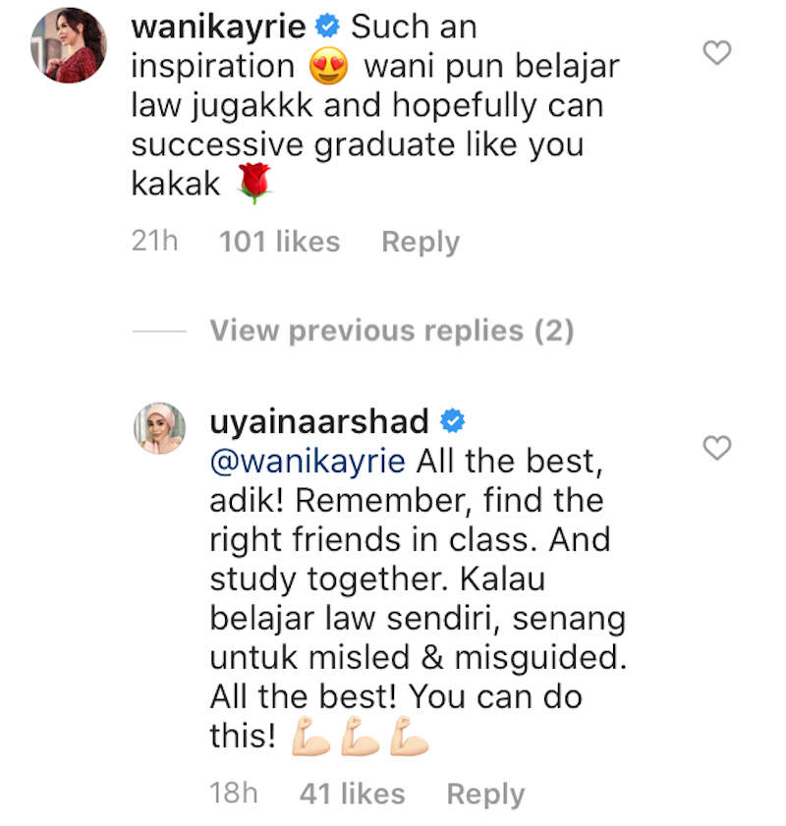Tap the rose emoji in comment

254,183
